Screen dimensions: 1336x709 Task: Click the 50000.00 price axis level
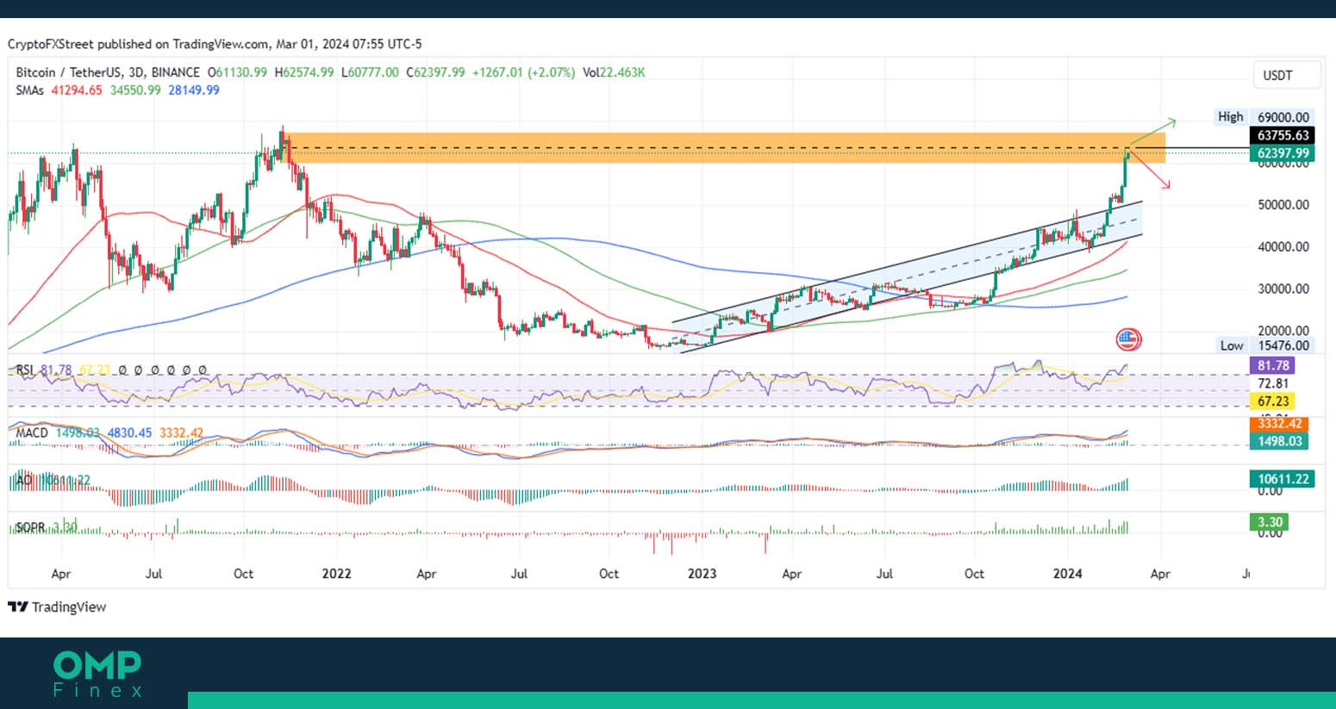pos(1283,205)
